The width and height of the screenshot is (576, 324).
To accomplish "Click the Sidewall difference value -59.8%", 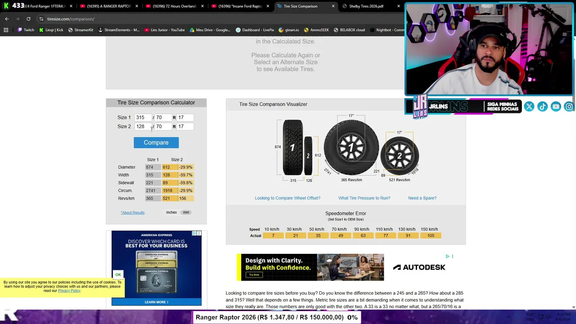I will [186, 183].
